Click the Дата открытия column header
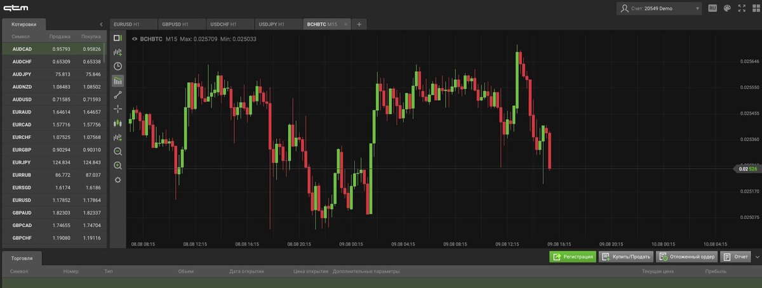This screenshot has height=288, width=762. click(x=246, y=271)
